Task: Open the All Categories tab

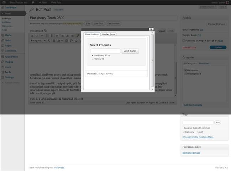Action: (190, 63)
